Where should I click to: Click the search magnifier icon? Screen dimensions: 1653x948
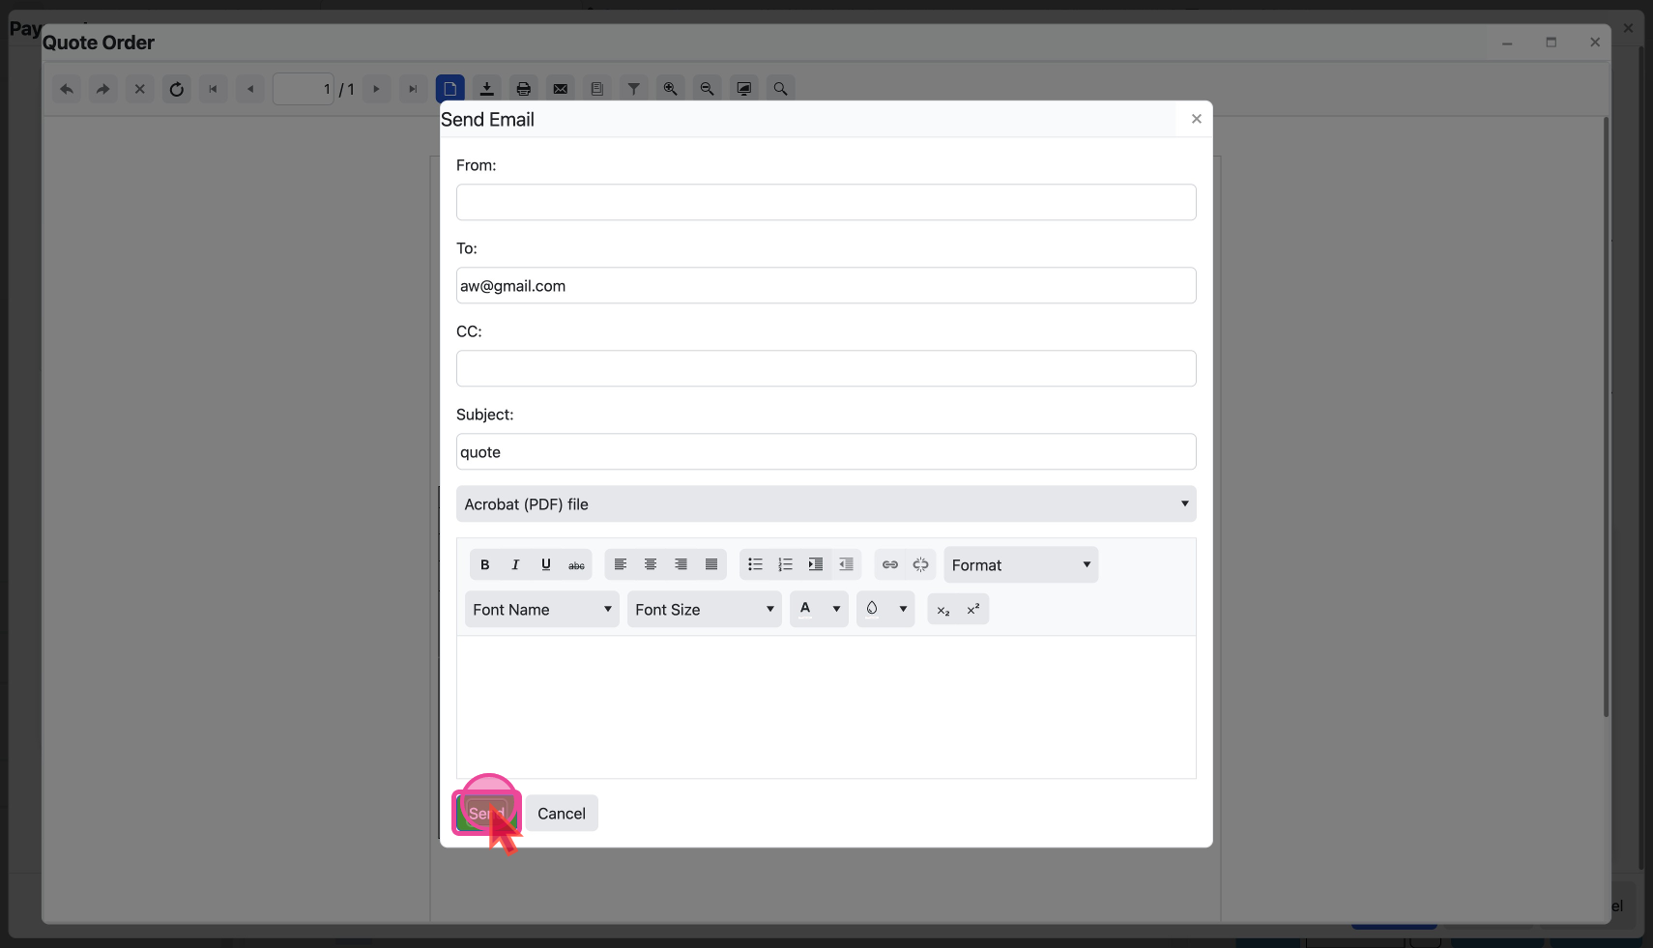click(x=780, y=88)
